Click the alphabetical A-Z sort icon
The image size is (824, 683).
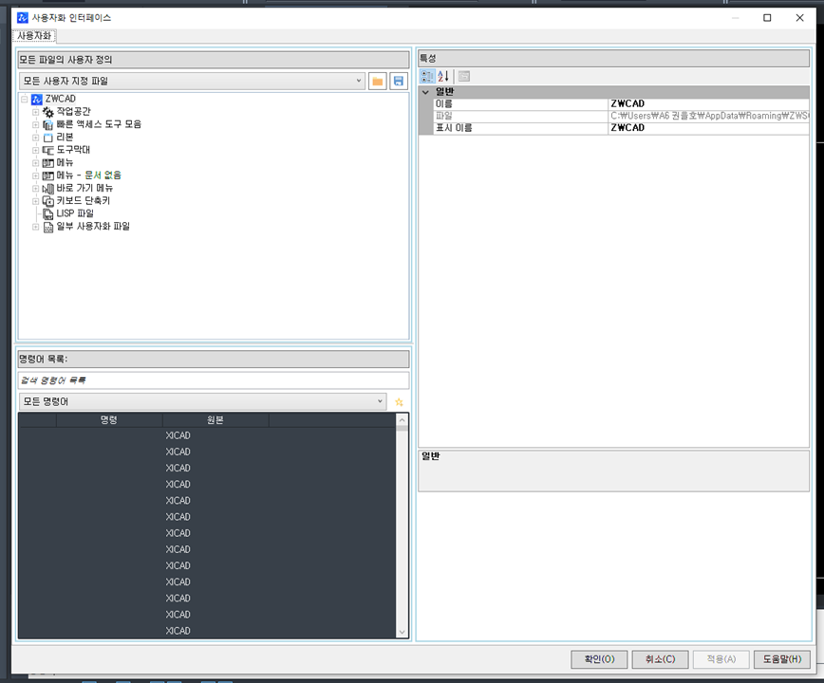[x=443, y=76]
